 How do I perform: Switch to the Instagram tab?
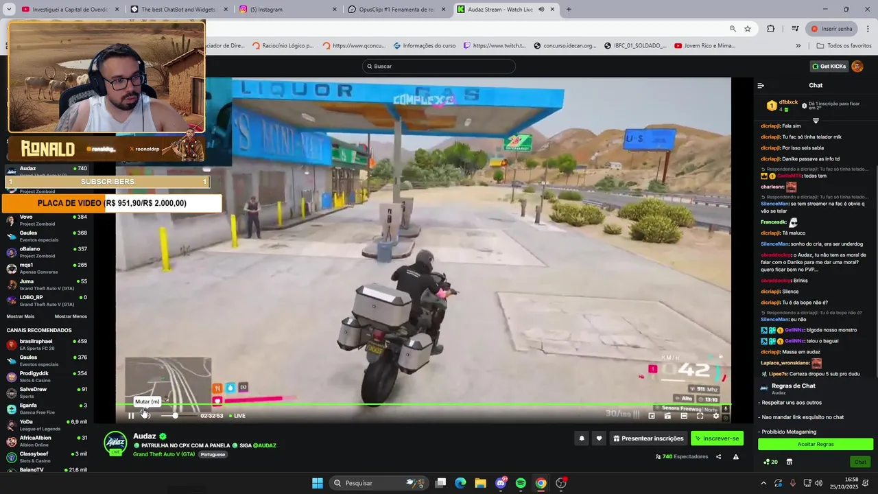[287, 10]
